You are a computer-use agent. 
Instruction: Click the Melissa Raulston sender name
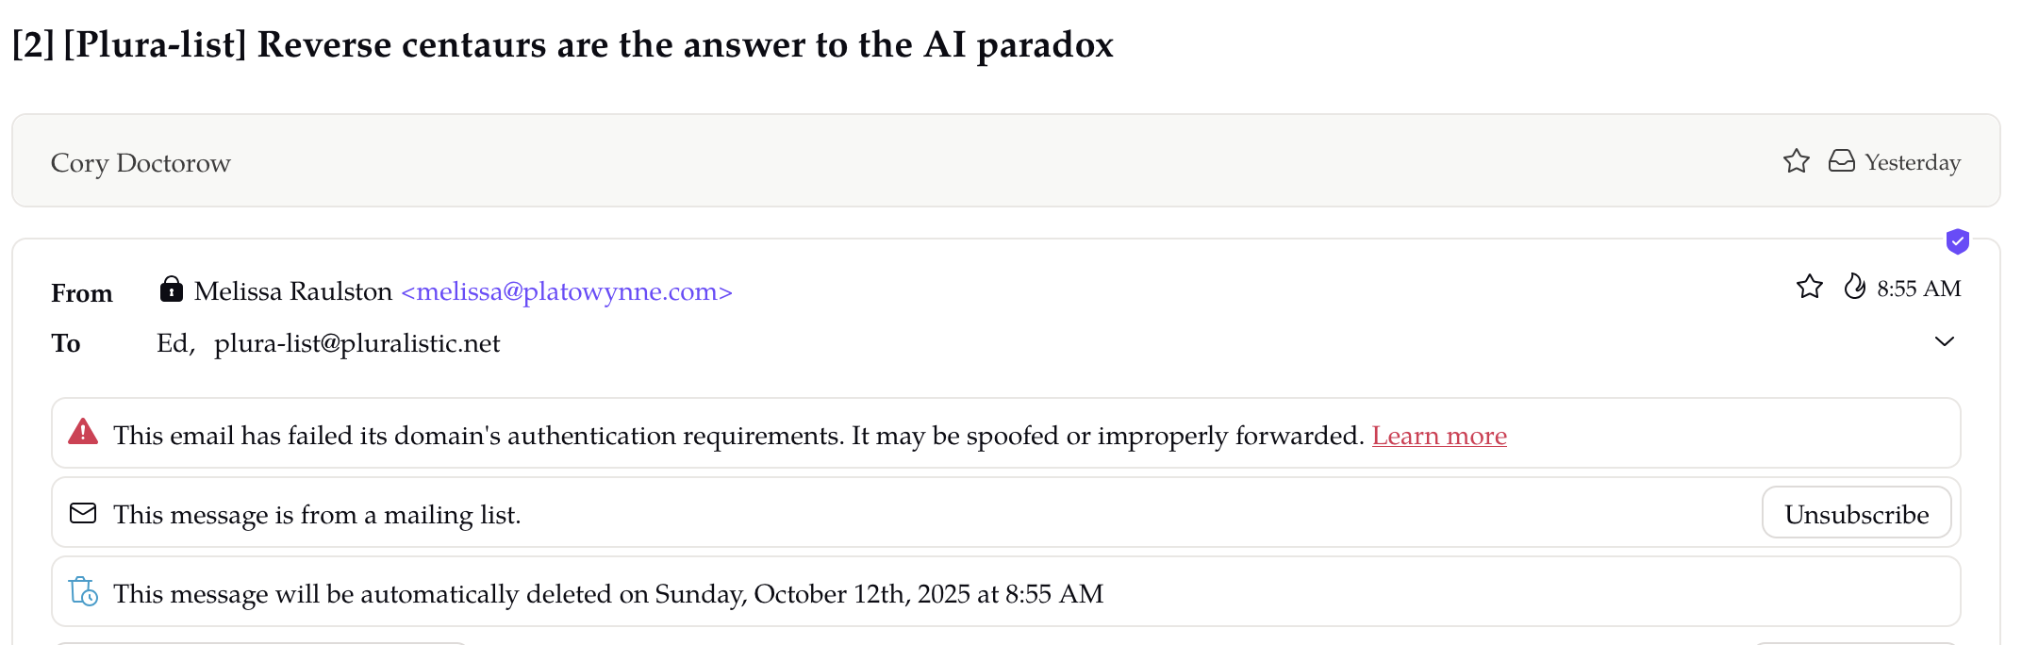point(293,291)
